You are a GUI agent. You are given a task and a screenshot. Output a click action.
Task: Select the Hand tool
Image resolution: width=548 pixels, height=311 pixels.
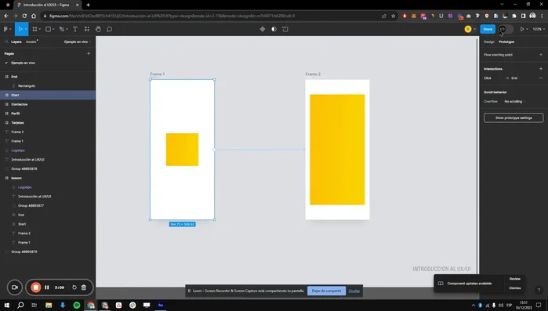tap(98, 29)
